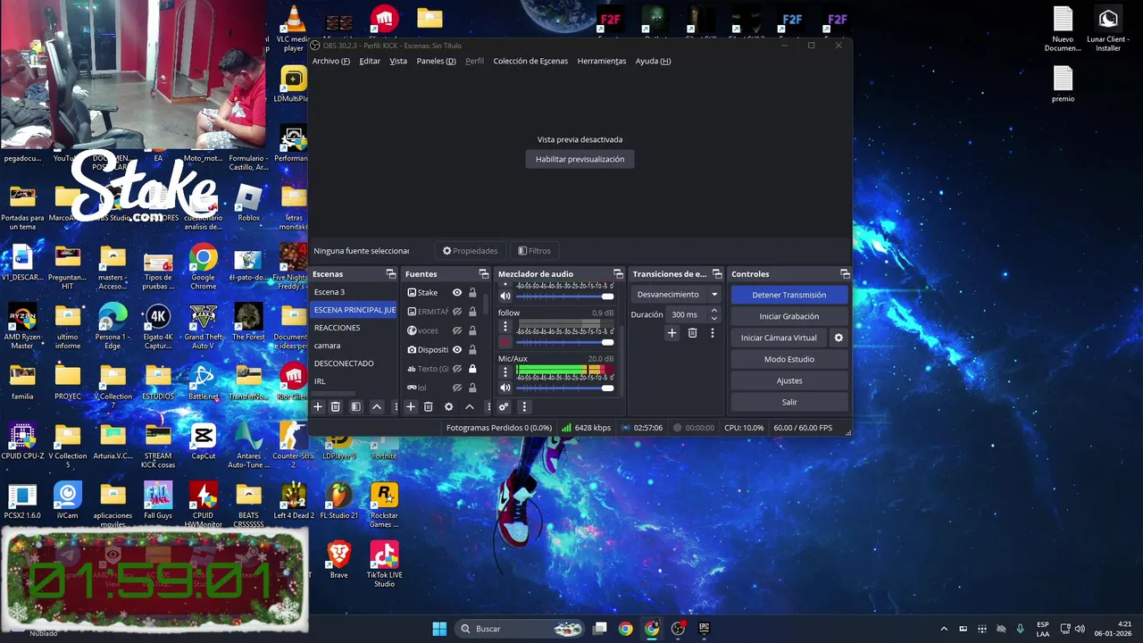Mute the Mic/Aux audio channel
Viewport: 1143px width, 643px height.
coord(505,388)
